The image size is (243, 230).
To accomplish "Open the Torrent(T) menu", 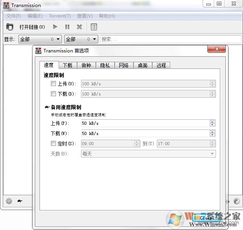I will click(60, 16).
